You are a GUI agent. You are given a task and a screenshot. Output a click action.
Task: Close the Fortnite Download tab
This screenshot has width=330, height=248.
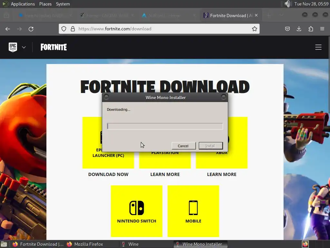click(x=256, y=15)
